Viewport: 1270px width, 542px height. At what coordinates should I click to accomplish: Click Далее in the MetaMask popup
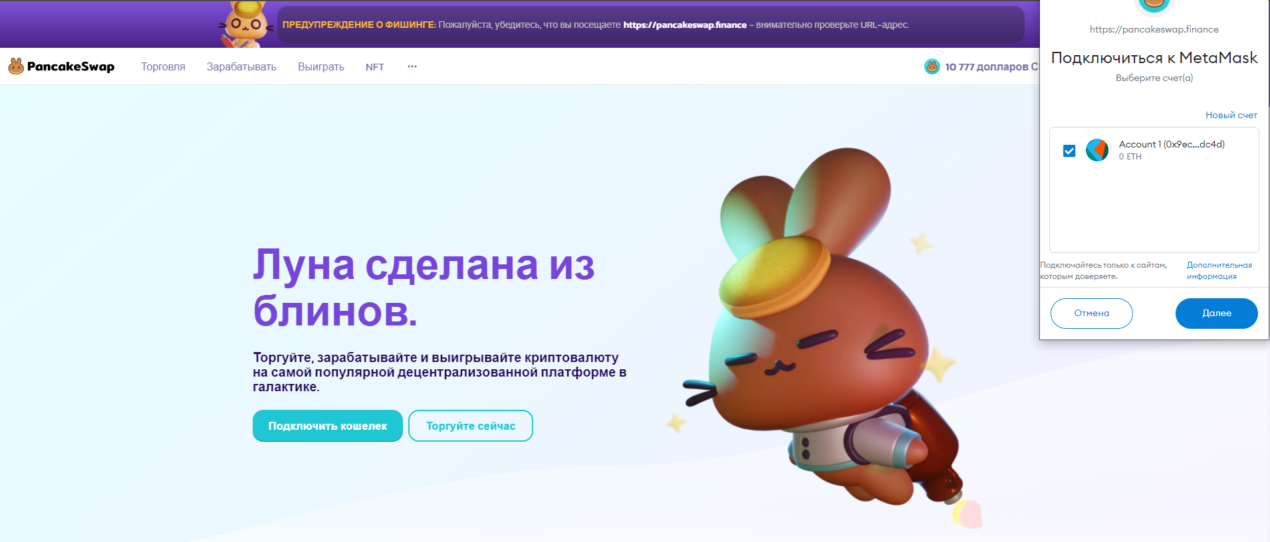pos(1217,314)
